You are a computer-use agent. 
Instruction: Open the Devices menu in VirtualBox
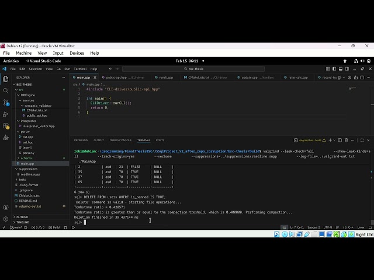(x=77, y=53)
